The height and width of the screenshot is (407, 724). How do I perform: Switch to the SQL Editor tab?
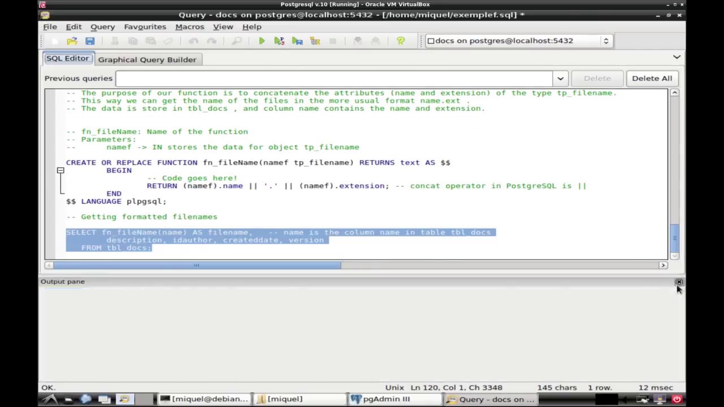pyautogui.click(x=67, y=59)
